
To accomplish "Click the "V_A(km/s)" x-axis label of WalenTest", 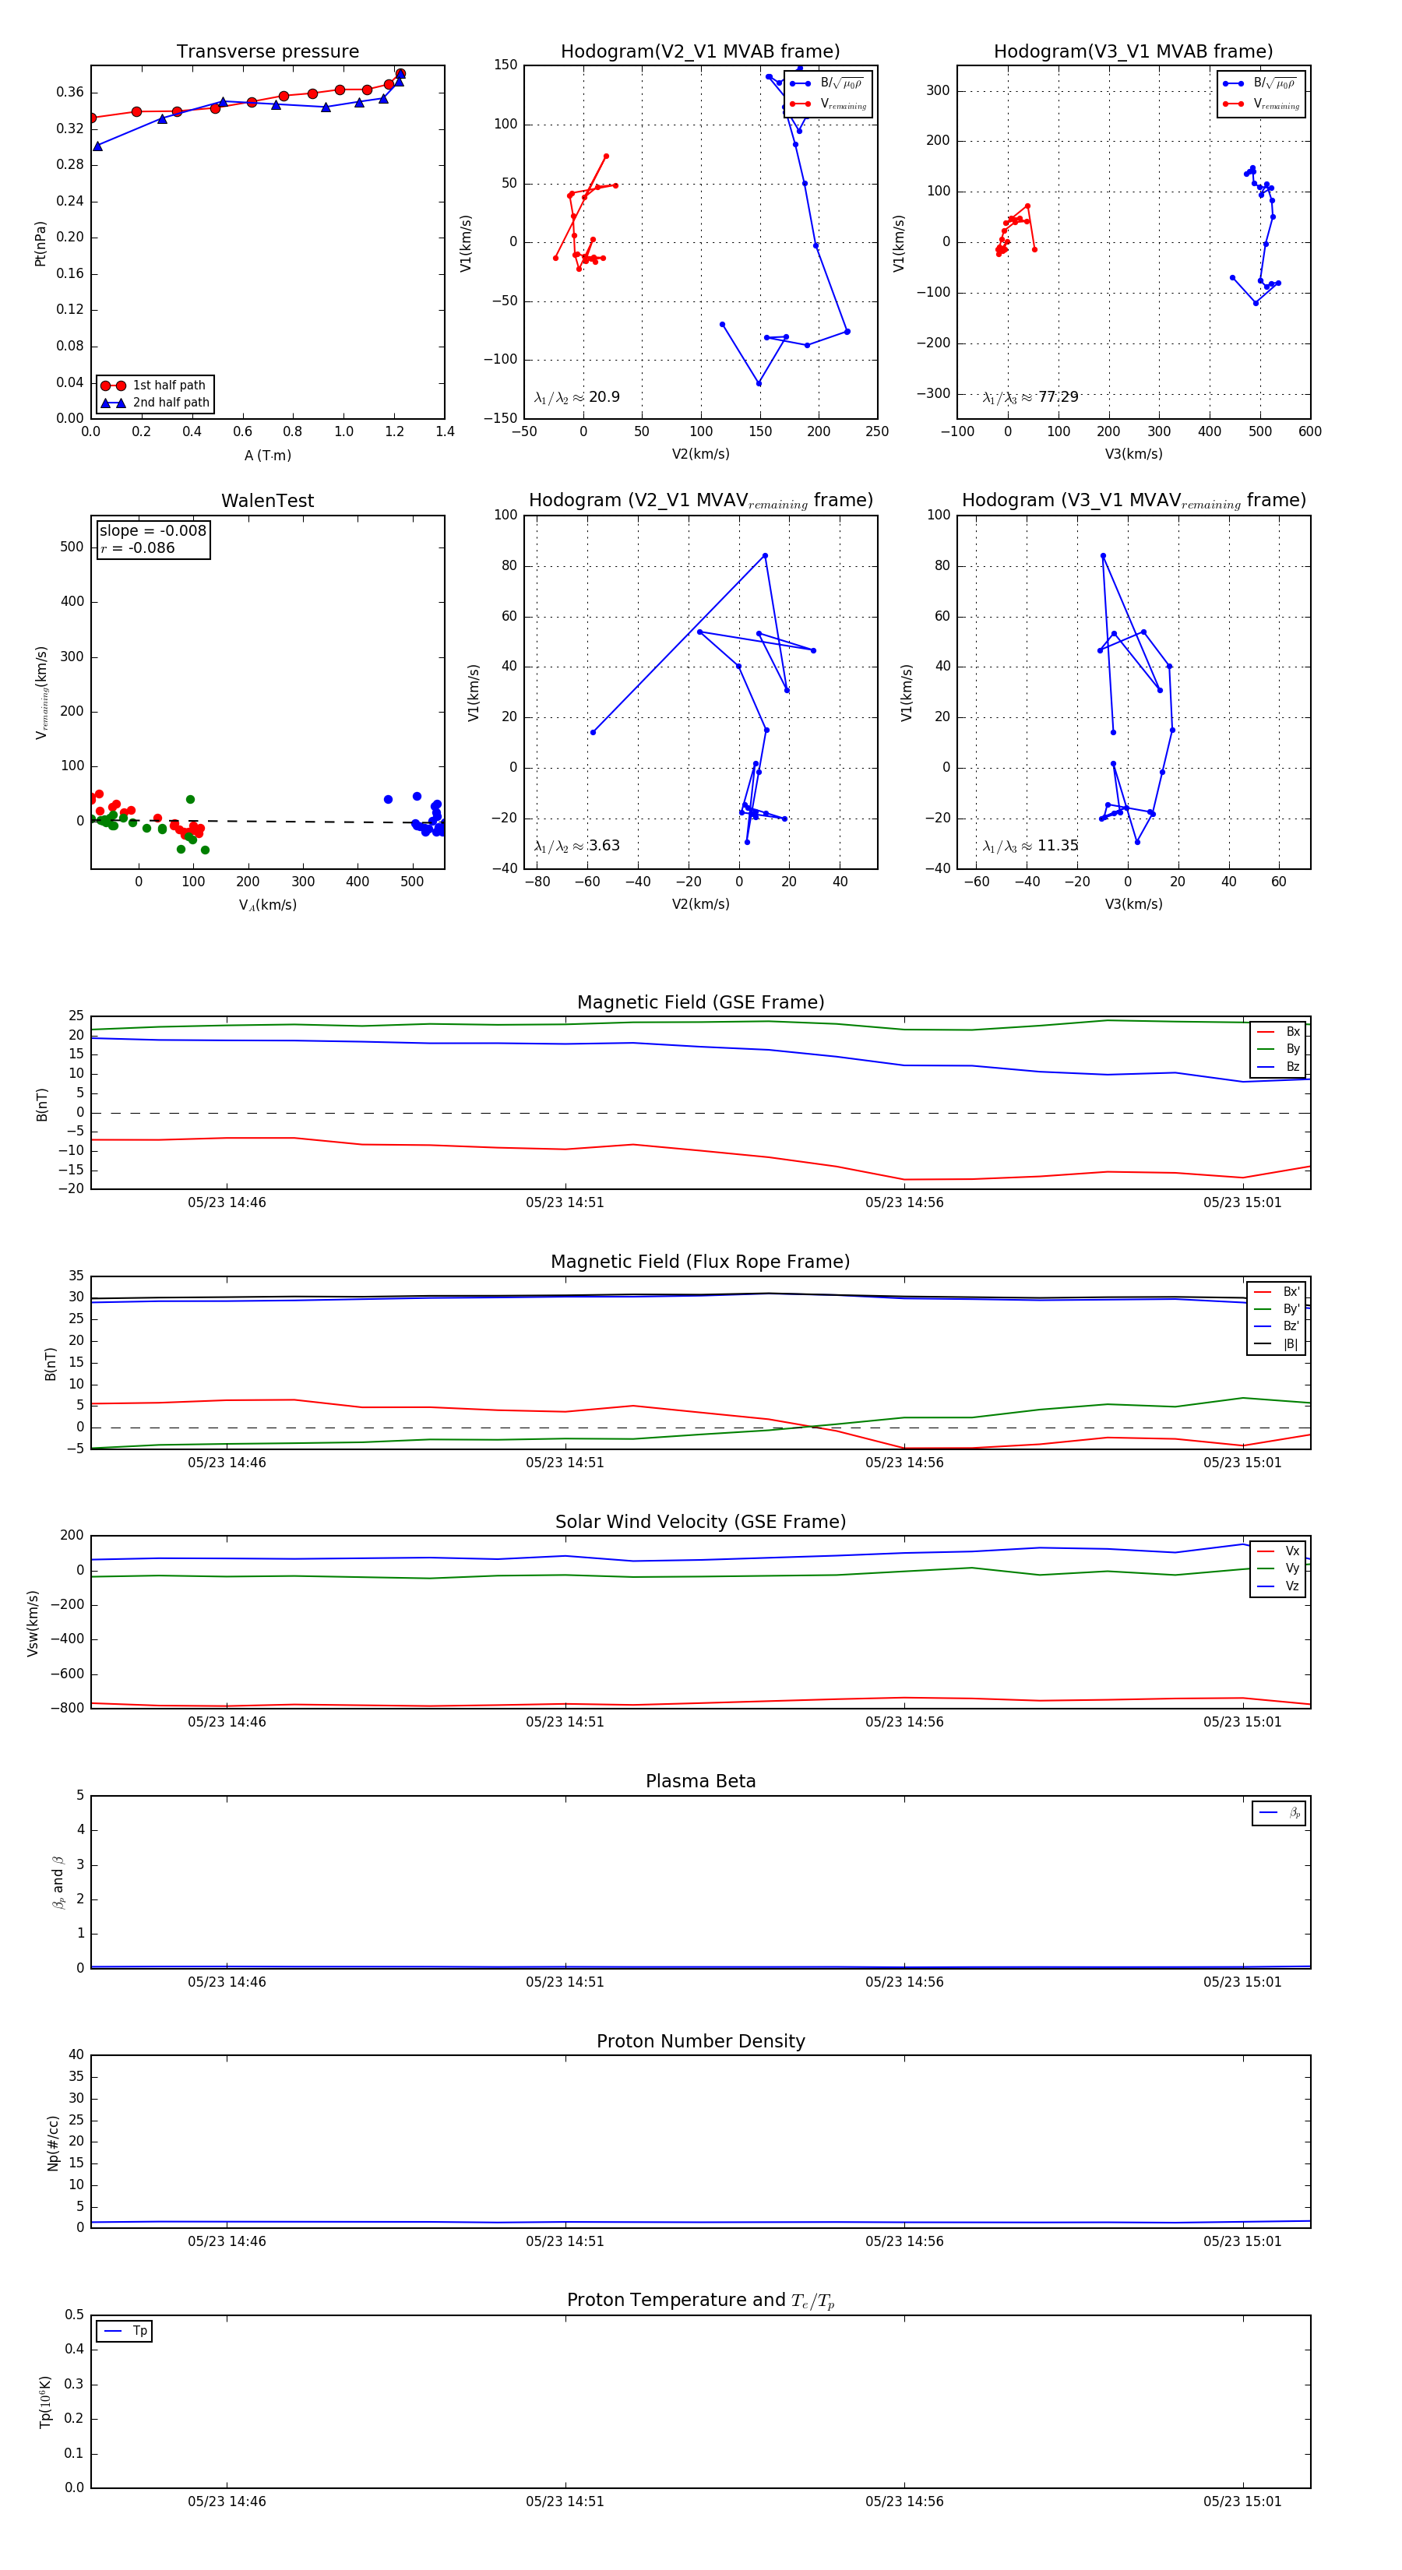I will (267, 905).
